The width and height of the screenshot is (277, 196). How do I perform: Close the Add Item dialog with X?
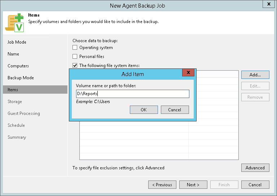click(188, 73)
